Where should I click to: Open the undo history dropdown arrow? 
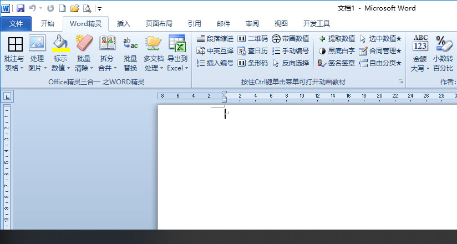coord(40,8)
